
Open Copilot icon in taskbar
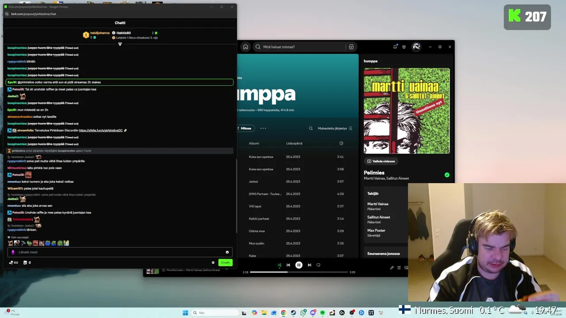[x=254, y=313]
